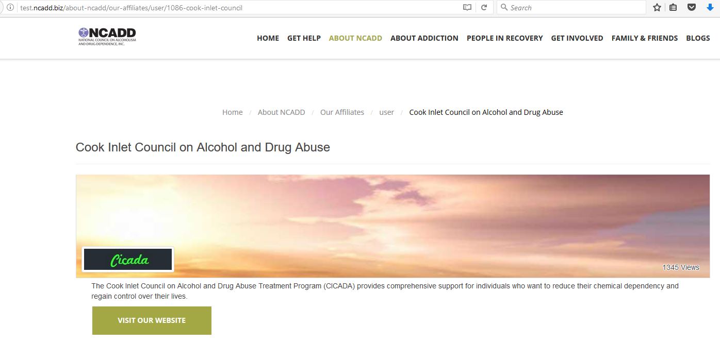This screenshot has height=343, width=720.
Task: Click the Home breadcrumb link
Action: click(x=233, y=112)
